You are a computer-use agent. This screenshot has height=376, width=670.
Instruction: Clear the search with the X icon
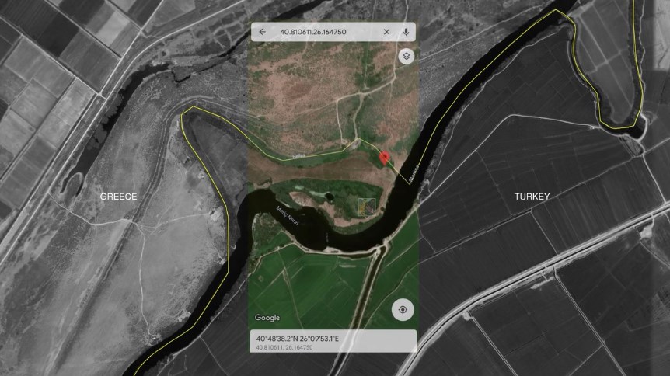tap(386, 32)
